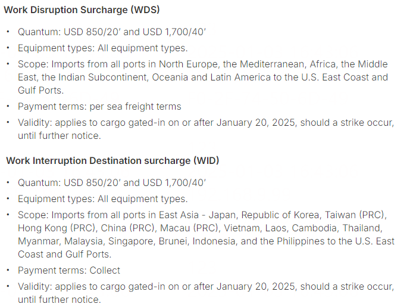Viewport: 416px width, 307px height.
Task: Click the Equipment types line in WID section
Action: 102,199
